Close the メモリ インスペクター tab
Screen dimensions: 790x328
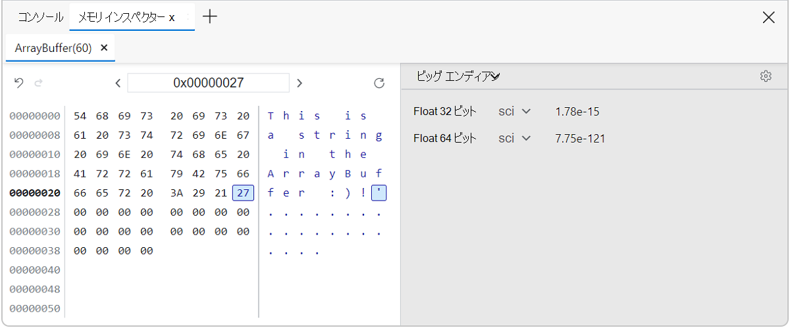click(172, 18)
